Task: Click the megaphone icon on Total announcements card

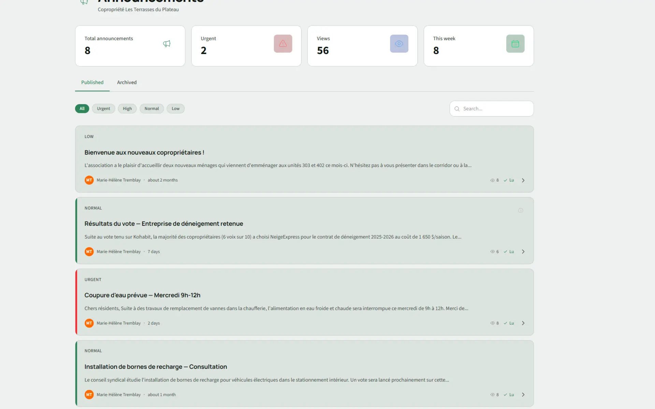Action: pos(166,44)
